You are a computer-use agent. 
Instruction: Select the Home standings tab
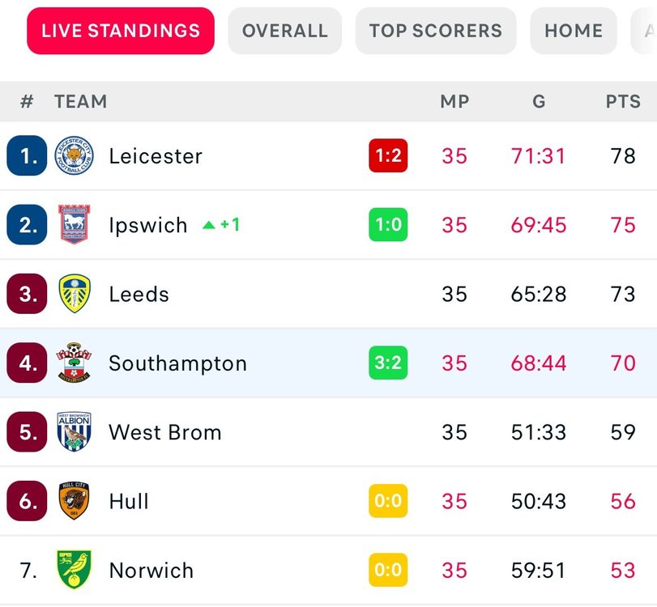pyautogui.click(x=574, y=31)
